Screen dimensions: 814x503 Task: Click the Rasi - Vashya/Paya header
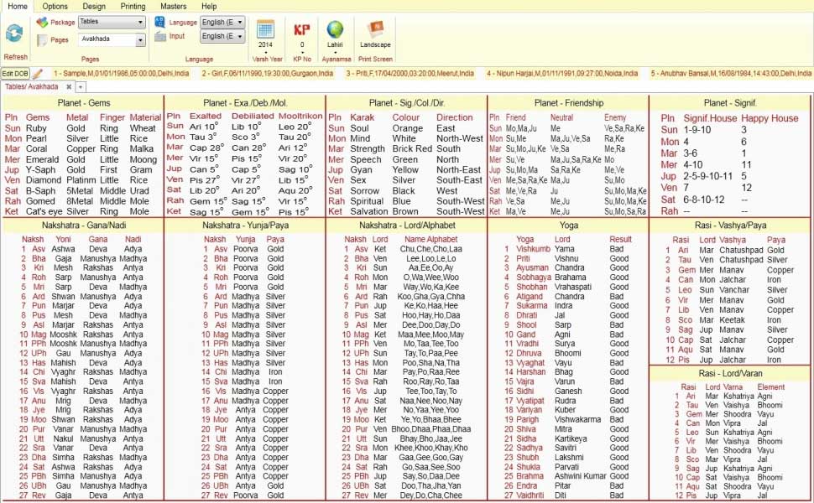coord(730,225)
